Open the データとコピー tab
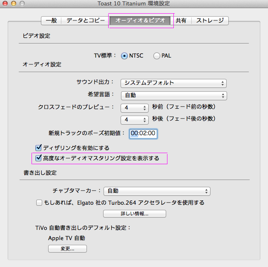 86,20
